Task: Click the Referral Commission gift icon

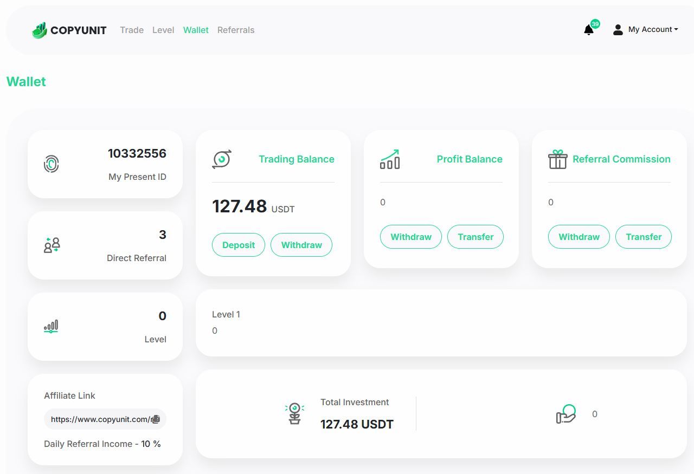Action: coord(557,159)
